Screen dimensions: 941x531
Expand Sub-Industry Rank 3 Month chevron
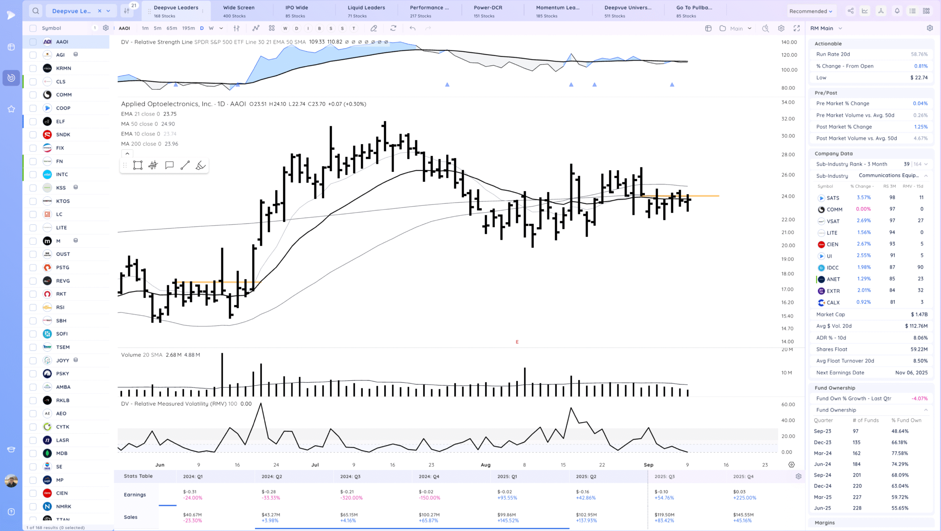point(926,164)
